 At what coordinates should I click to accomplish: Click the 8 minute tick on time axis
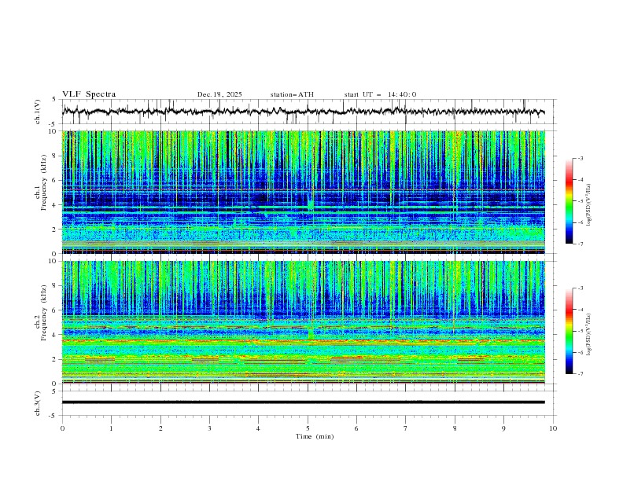pyautogui.click(x=455, y=428)
